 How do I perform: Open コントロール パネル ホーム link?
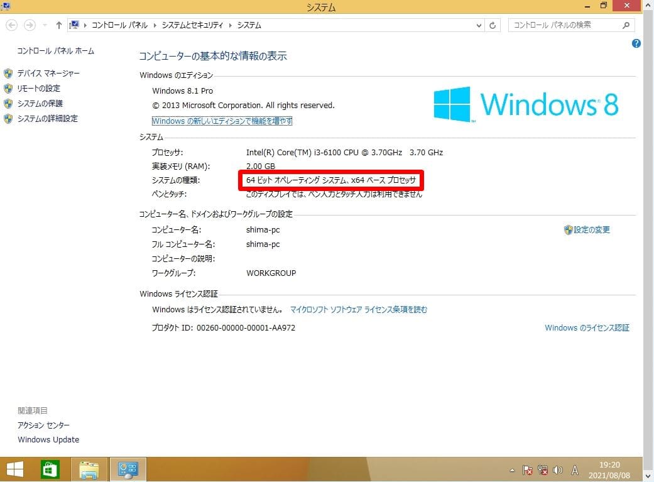pyautogui.click(x=55, y=51)
